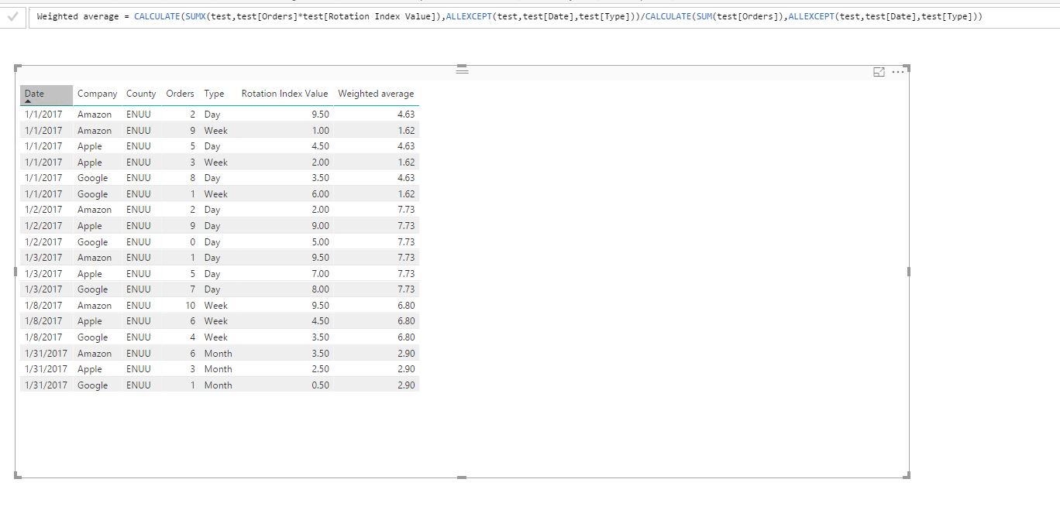This screenshot has height=510, width=1060.
Task: Sort by the Weighted average column header
Action: click(376, 94)
